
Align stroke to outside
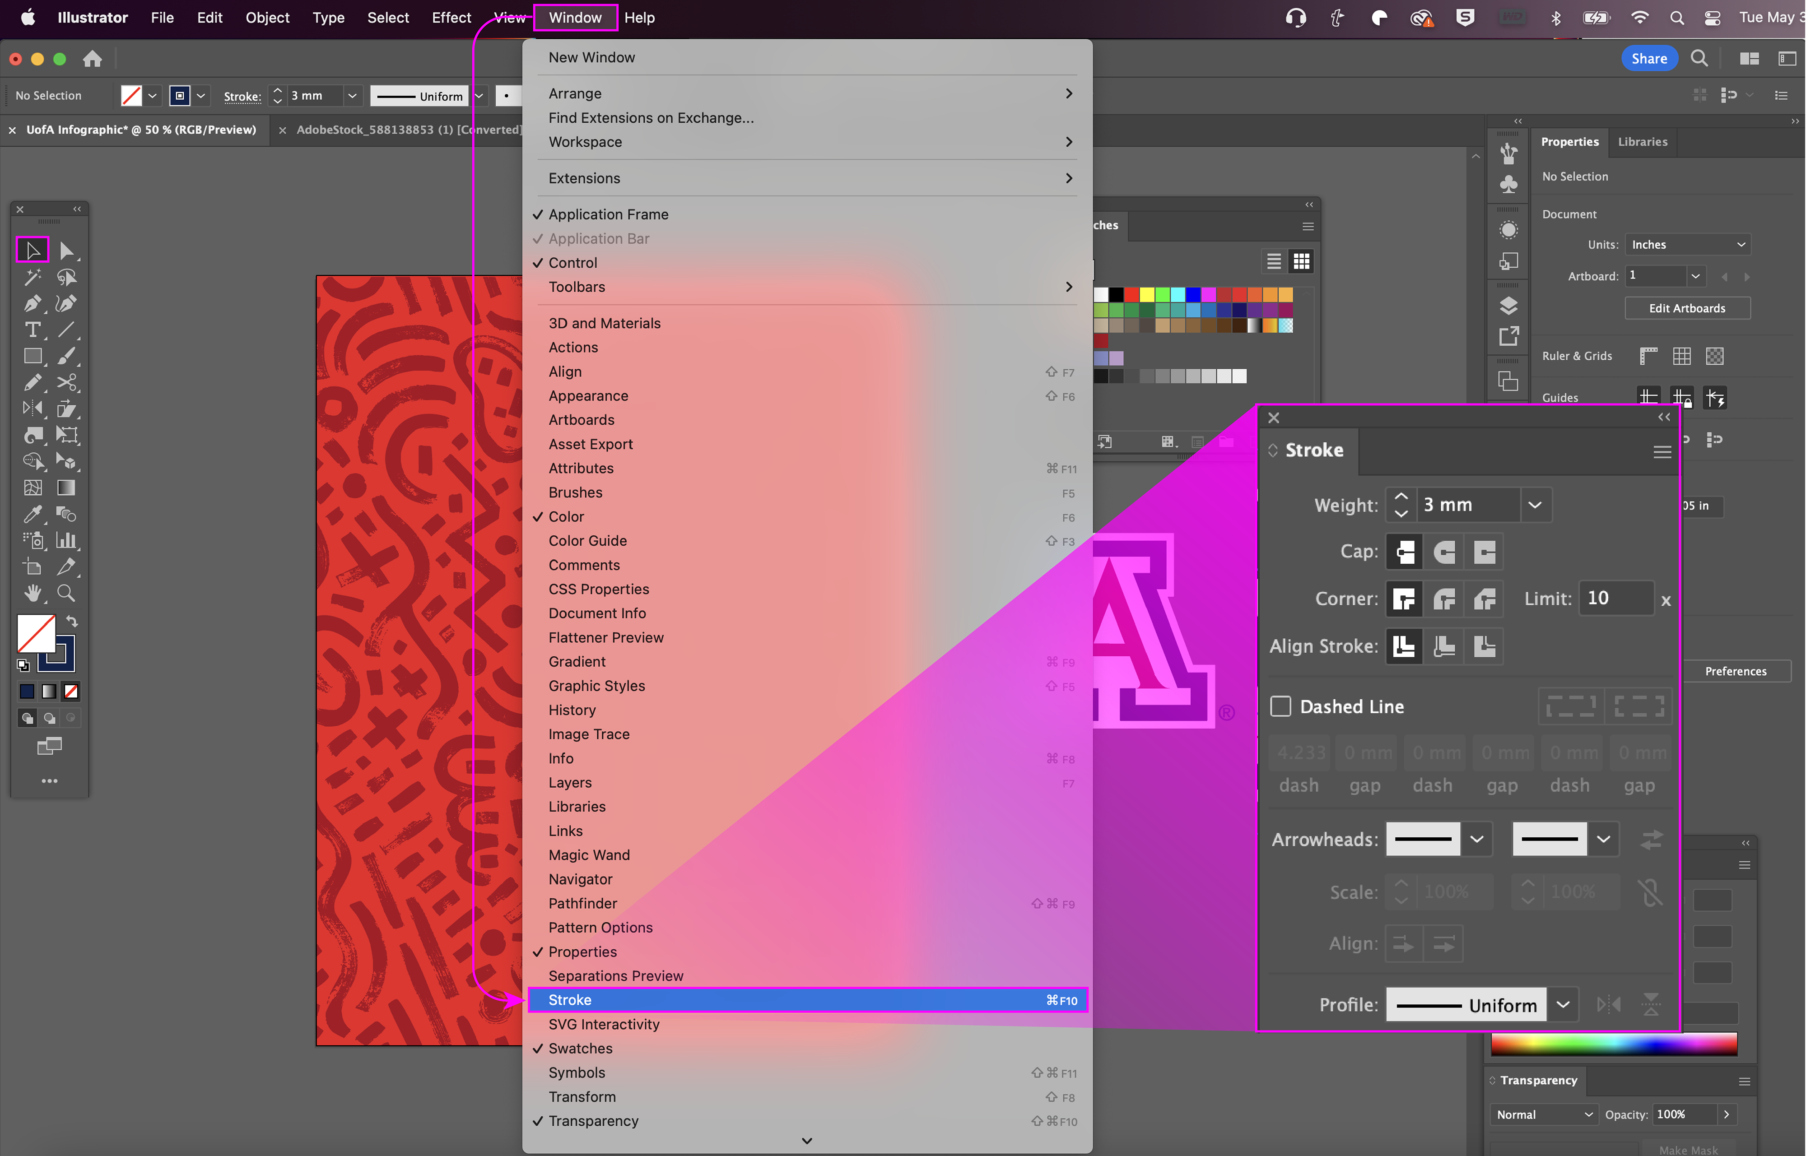1484,646
